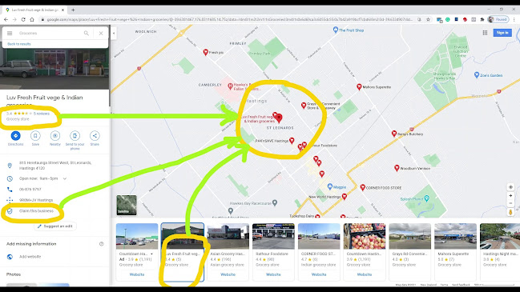Select The Fruit Shop map pin
The height and width of the screenshot is (292, 520).
[335, 30]
